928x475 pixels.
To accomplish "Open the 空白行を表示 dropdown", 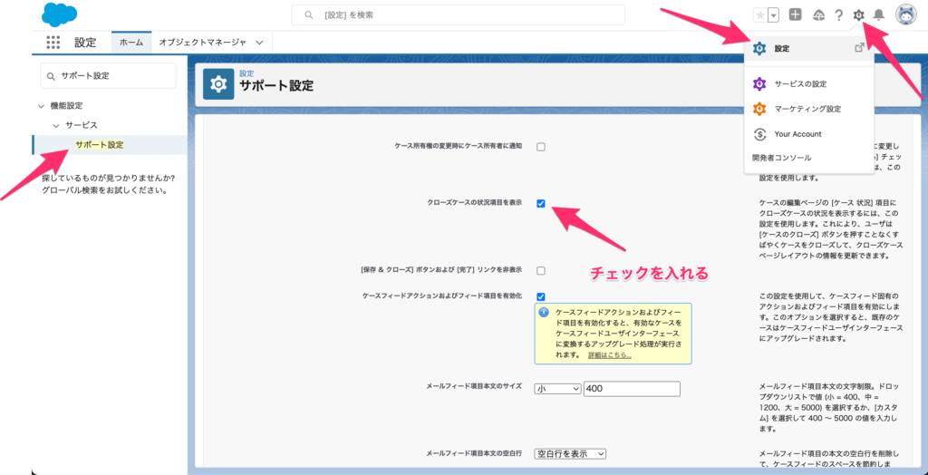I will [571, 453].
